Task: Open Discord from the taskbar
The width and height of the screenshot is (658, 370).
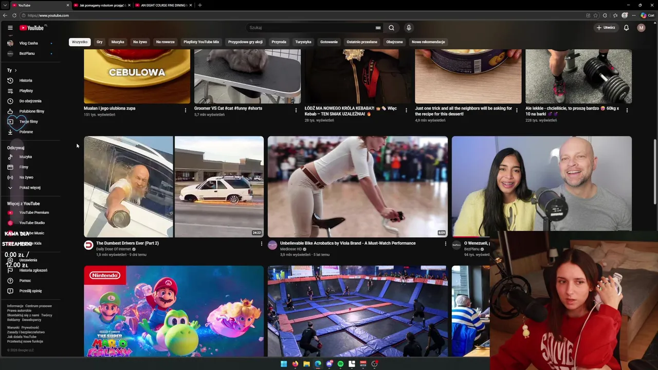Action: point(330,364)
